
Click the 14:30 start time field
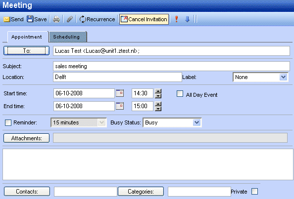(x=143, y=93)
